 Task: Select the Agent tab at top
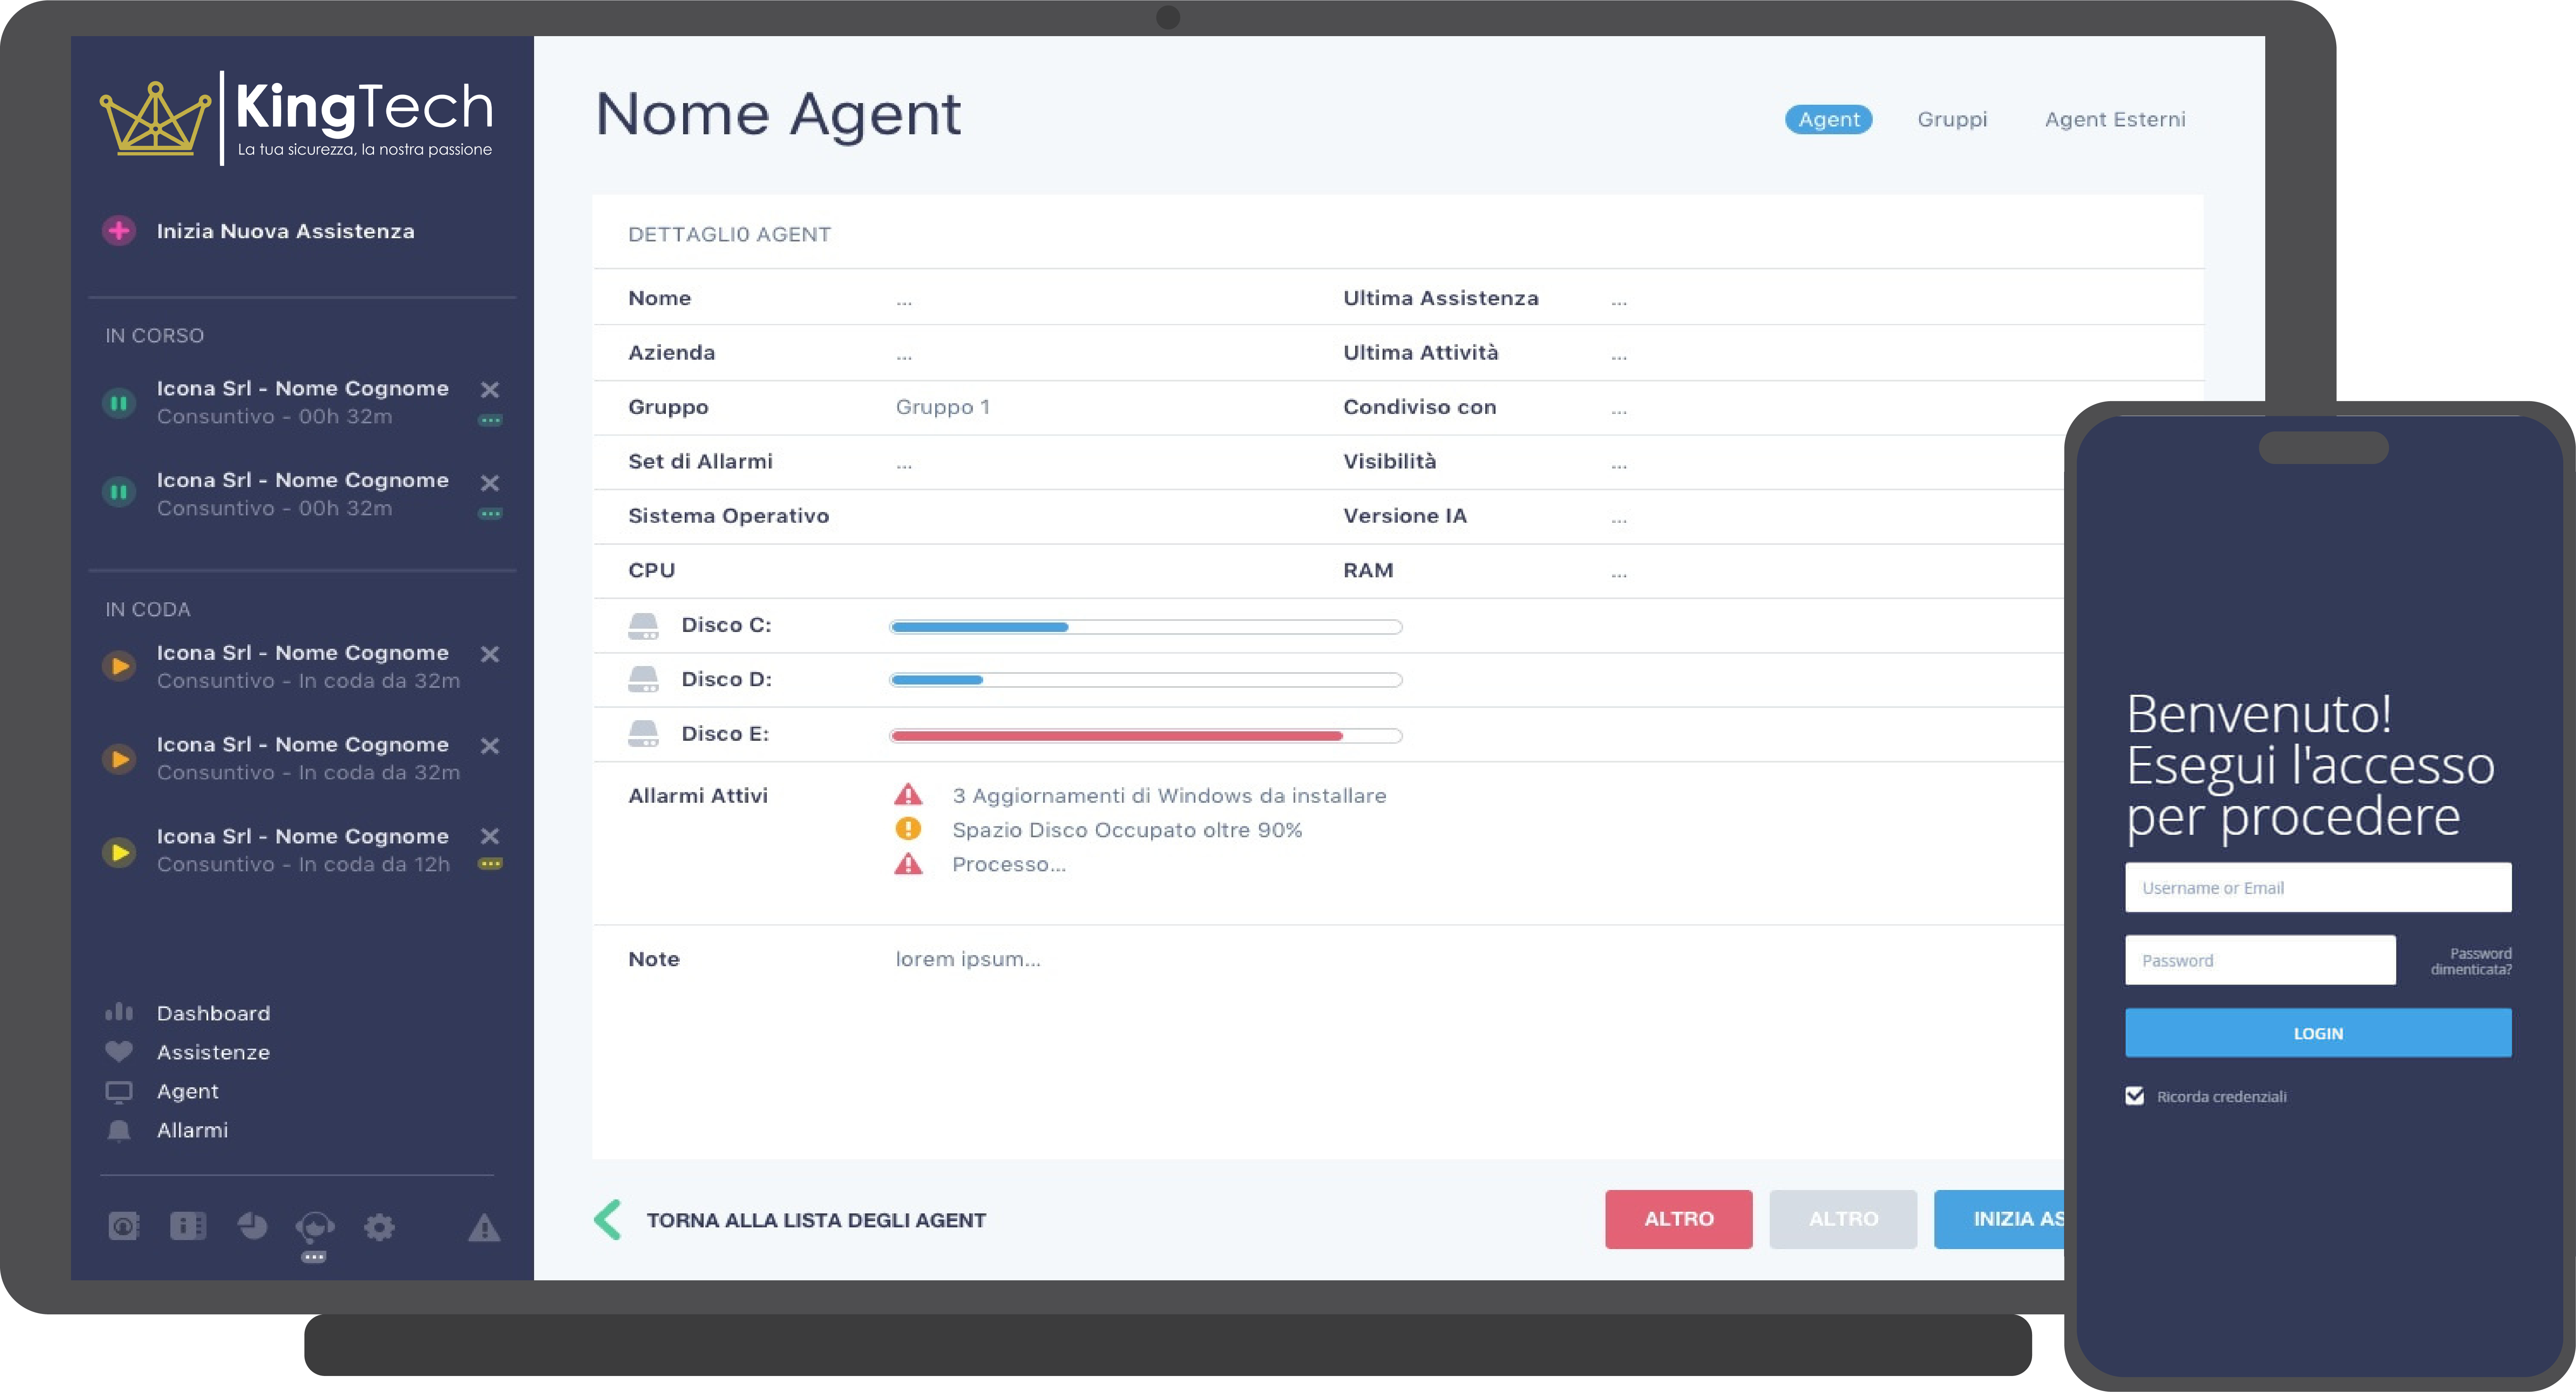1829,119
